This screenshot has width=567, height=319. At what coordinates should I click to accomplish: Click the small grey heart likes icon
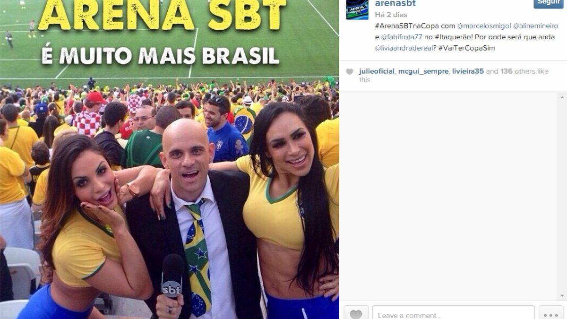(x=350, y=72)
